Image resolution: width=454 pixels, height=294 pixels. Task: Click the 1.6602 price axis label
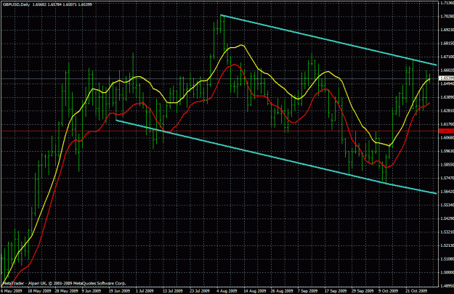[447, 70]
